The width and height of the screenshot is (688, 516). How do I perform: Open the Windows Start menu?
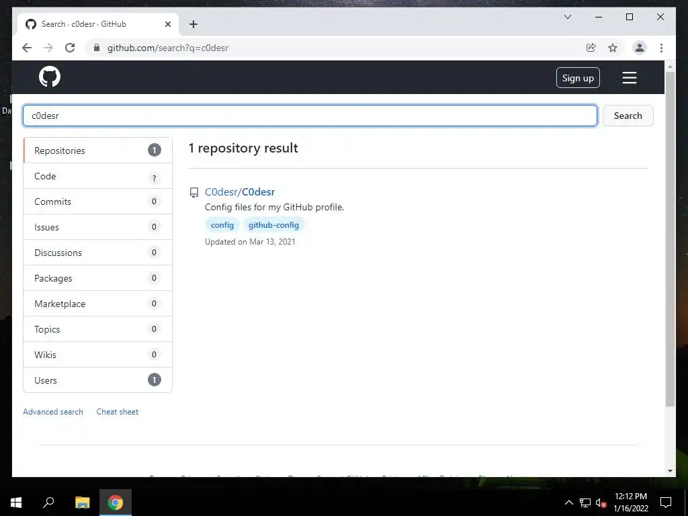pos(16,503)
